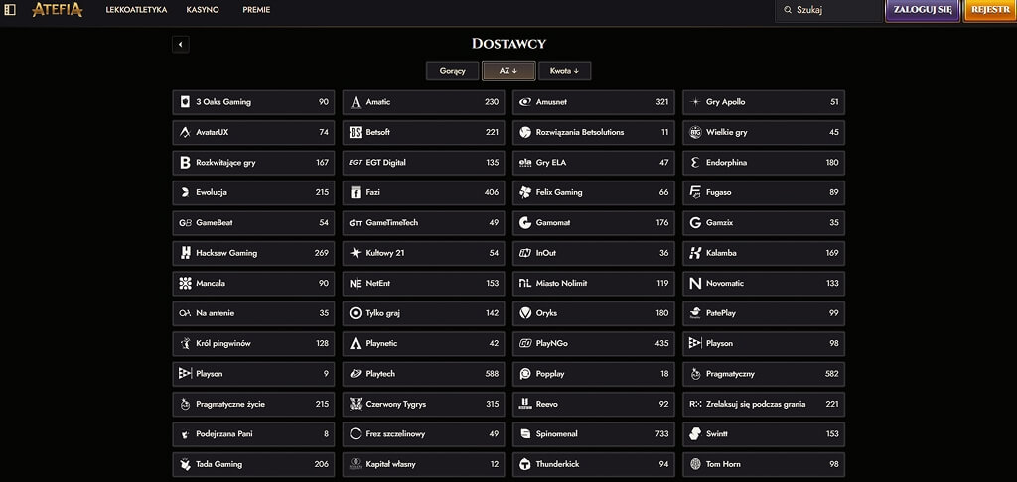Select the Tom Horn logo icon

[x=695, y=464]
